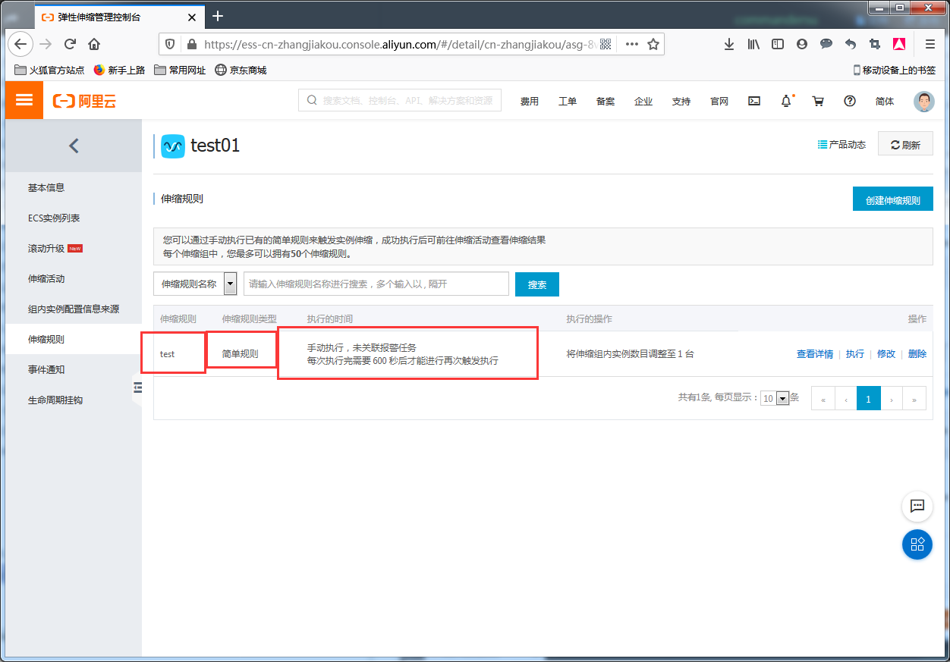Open the notifications bell
950x662 pixels.
[786, 101]
